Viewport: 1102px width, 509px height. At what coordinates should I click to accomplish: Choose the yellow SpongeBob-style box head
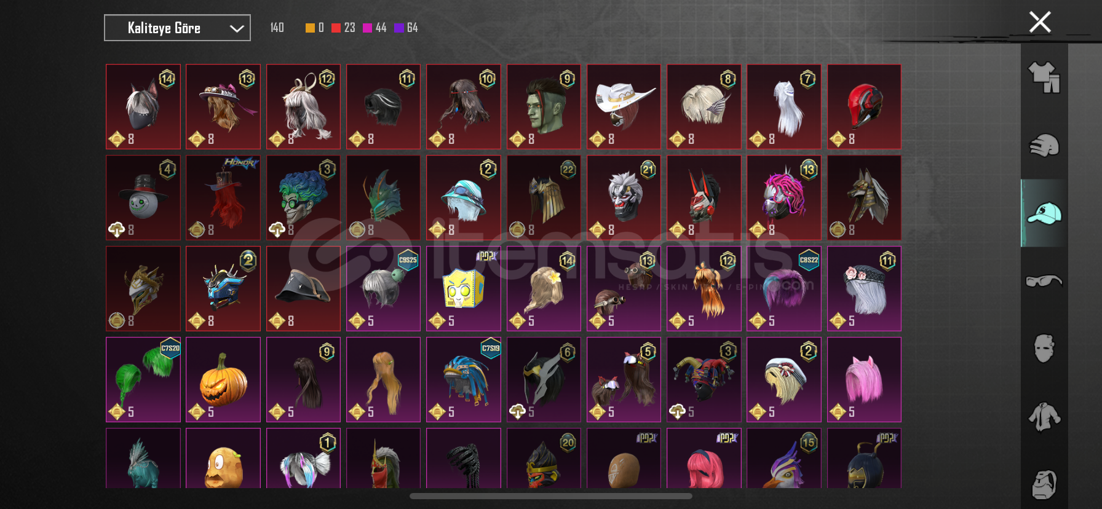coord(464,288)
